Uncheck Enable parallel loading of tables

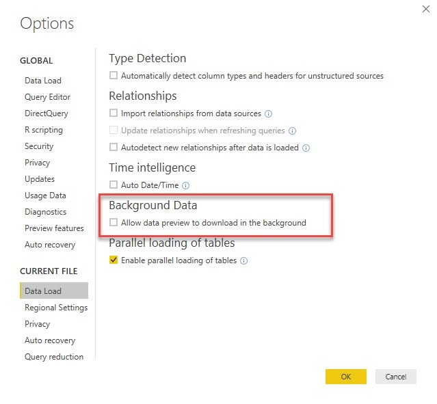point(114,260)
